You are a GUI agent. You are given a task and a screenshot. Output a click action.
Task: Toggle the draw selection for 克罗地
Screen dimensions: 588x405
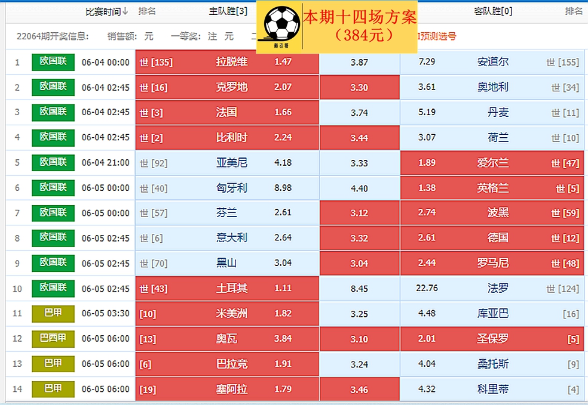pos(359,87)
